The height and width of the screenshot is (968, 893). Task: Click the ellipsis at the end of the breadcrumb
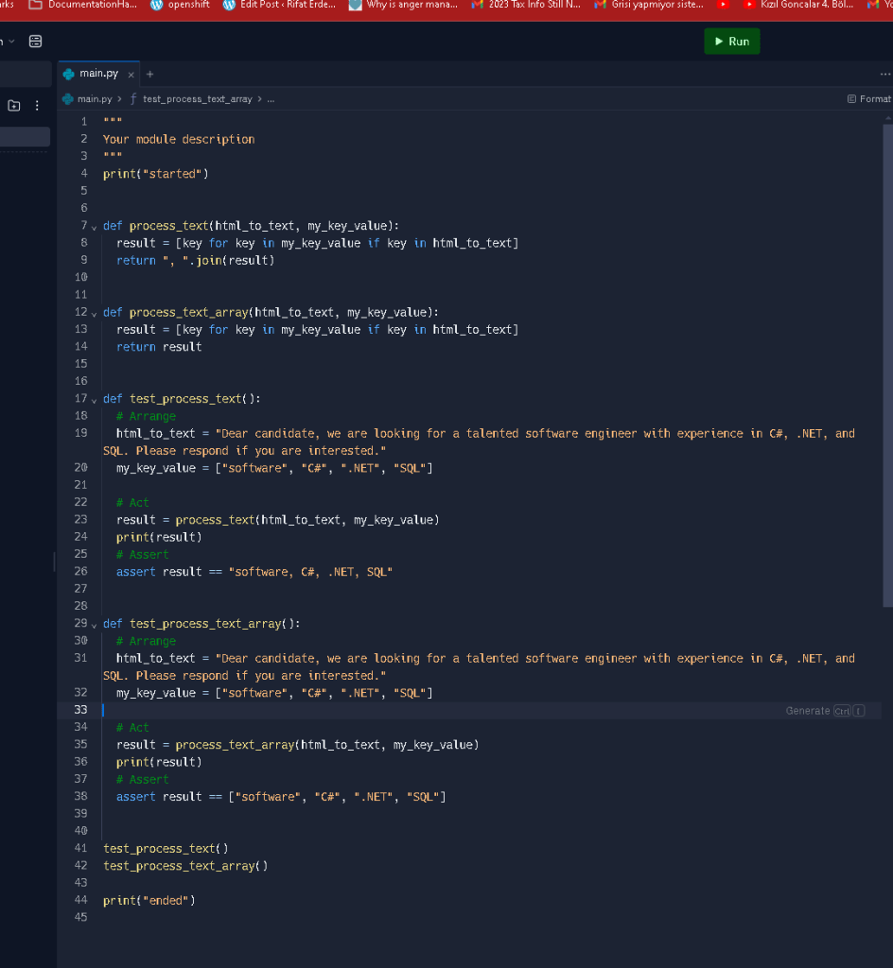[x=271, y=98]
